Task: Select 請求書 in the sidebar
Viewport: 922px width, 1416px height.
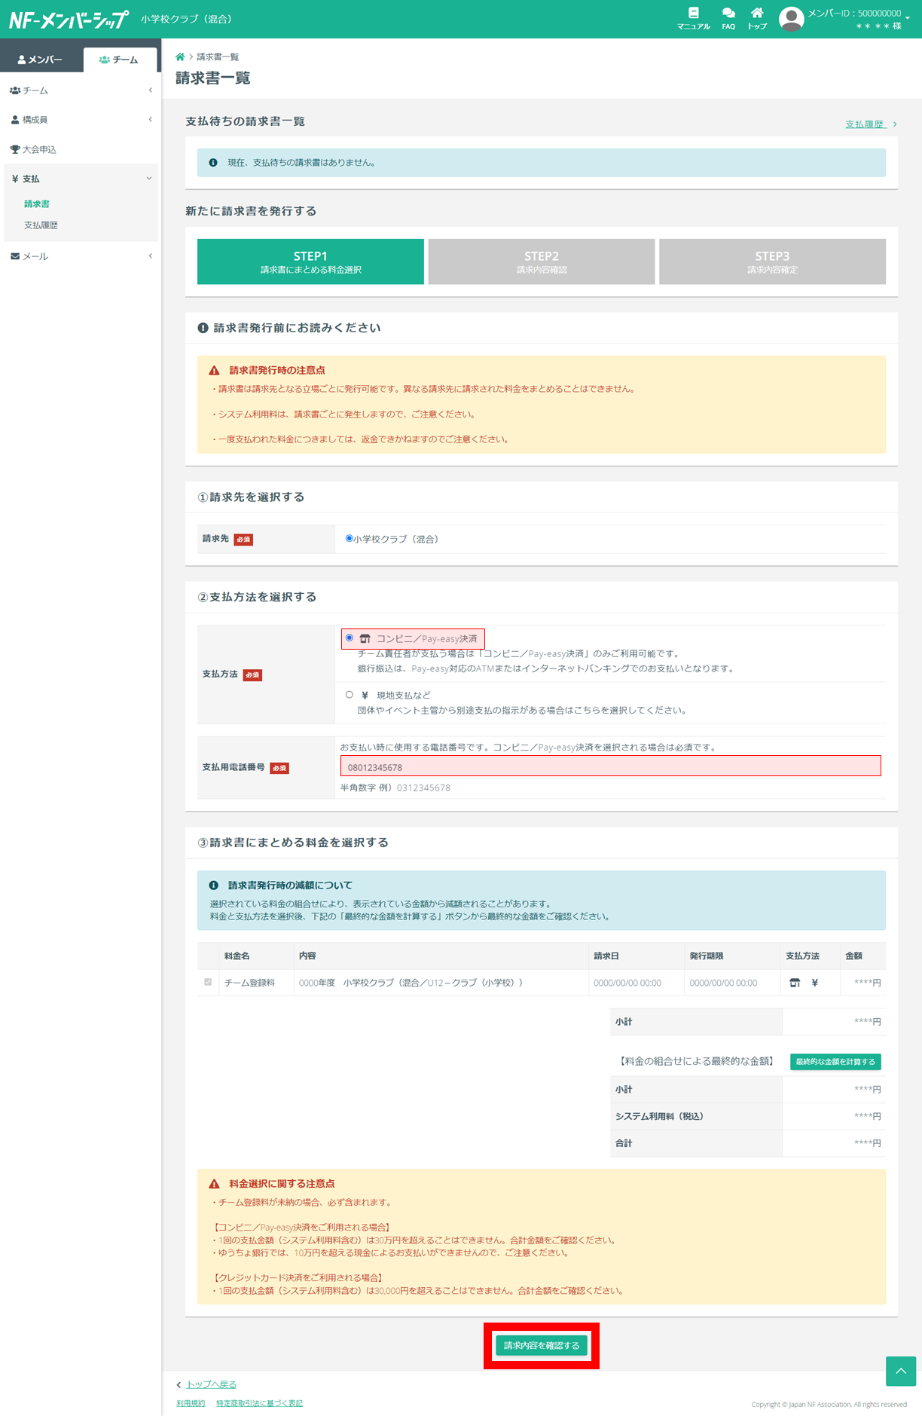Action: (x=37, y=203)
